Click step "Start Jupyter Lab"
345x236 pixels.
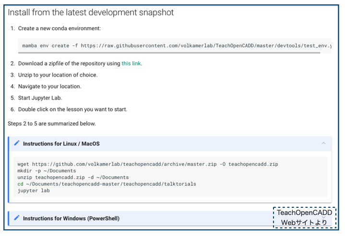pyautogui.click(x=40, y=98)
